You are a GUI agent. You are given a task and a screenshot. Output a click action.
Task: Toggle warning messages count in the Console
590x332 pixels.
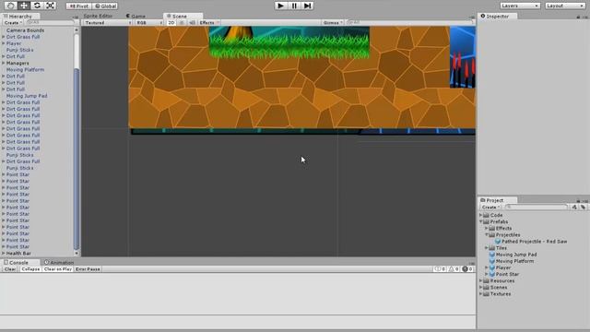point(454,269)
